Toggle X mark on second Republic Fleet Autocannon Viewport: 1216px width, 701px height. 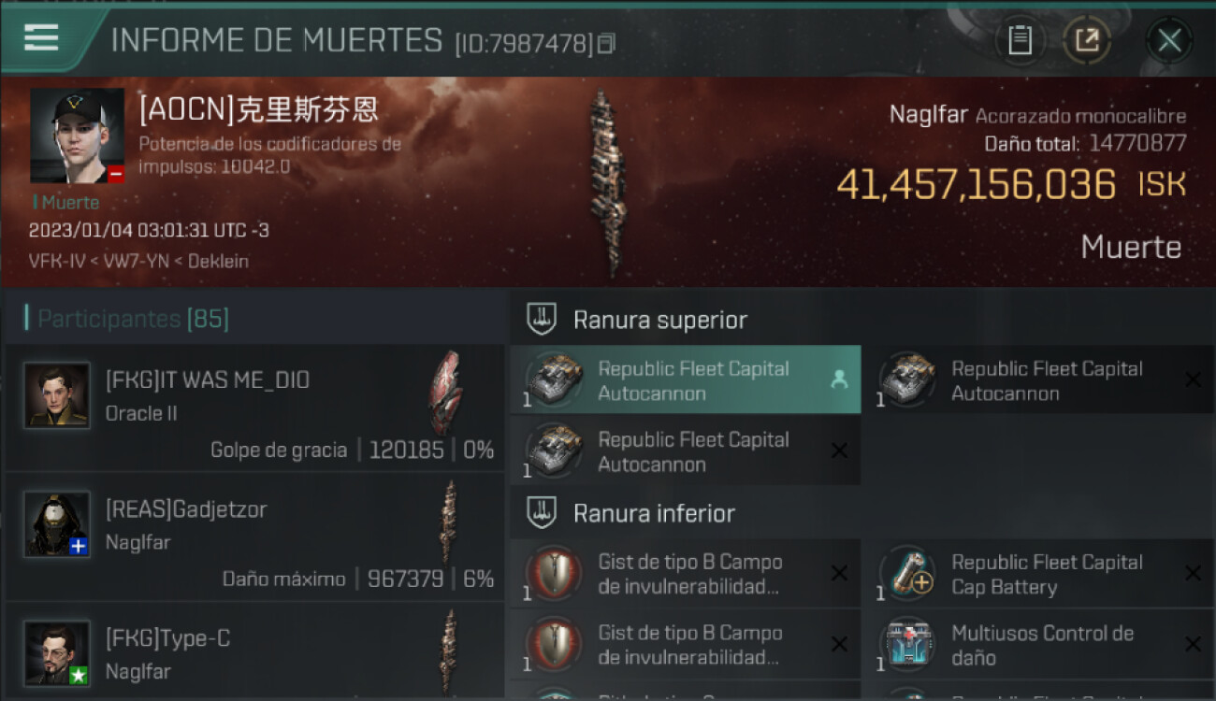(1193, 379)
